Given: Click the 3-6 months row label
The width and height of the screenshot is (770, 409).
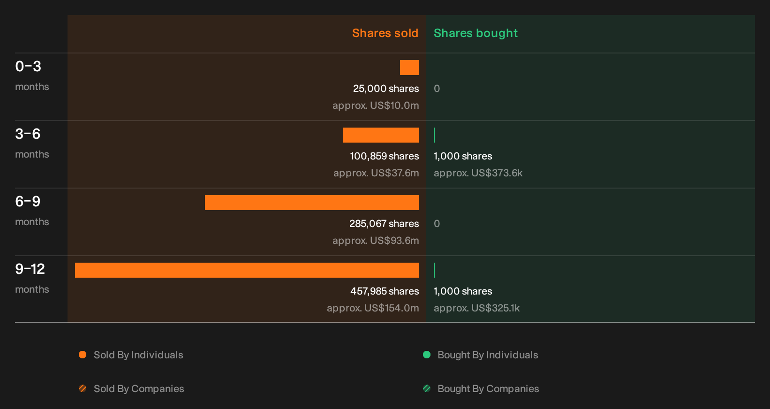Looking at the screenshot, I should click(x=32, y=143).
